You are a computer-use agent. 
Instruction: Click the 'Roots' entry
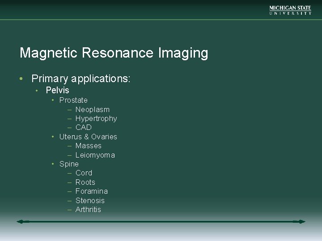pyautogui.click(x=85, y=182)
